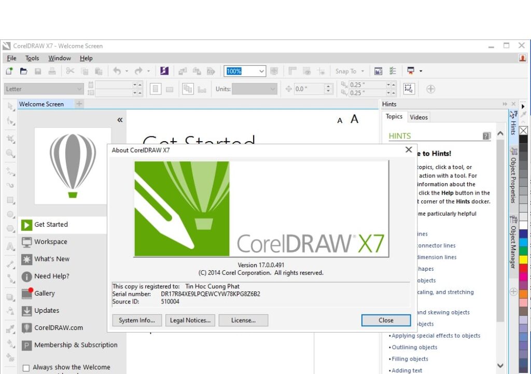This screenshot has height=374, width=531.
Task: Open the Tools menu
Action: point(32,58)
